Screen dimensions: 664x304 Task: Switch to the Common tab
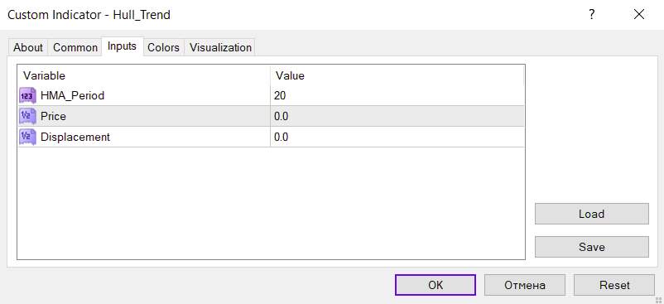pos(75,47)
